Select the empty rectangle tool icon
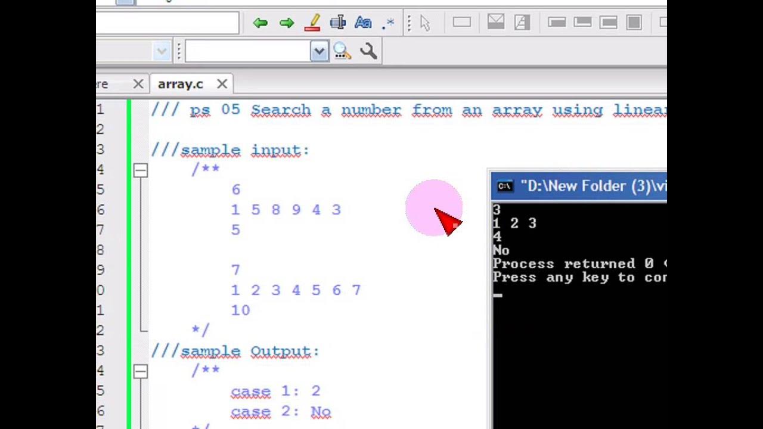This screenshot has height=429, width=763. coord(461,23)
